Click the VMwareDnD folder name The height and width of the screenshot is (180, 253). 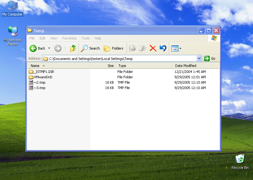click(43, 77)
